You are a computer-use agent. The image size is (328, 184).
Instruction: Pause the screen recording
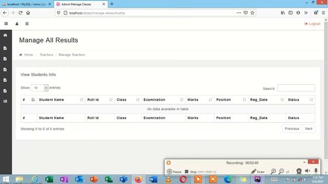[x=174, y=172]
